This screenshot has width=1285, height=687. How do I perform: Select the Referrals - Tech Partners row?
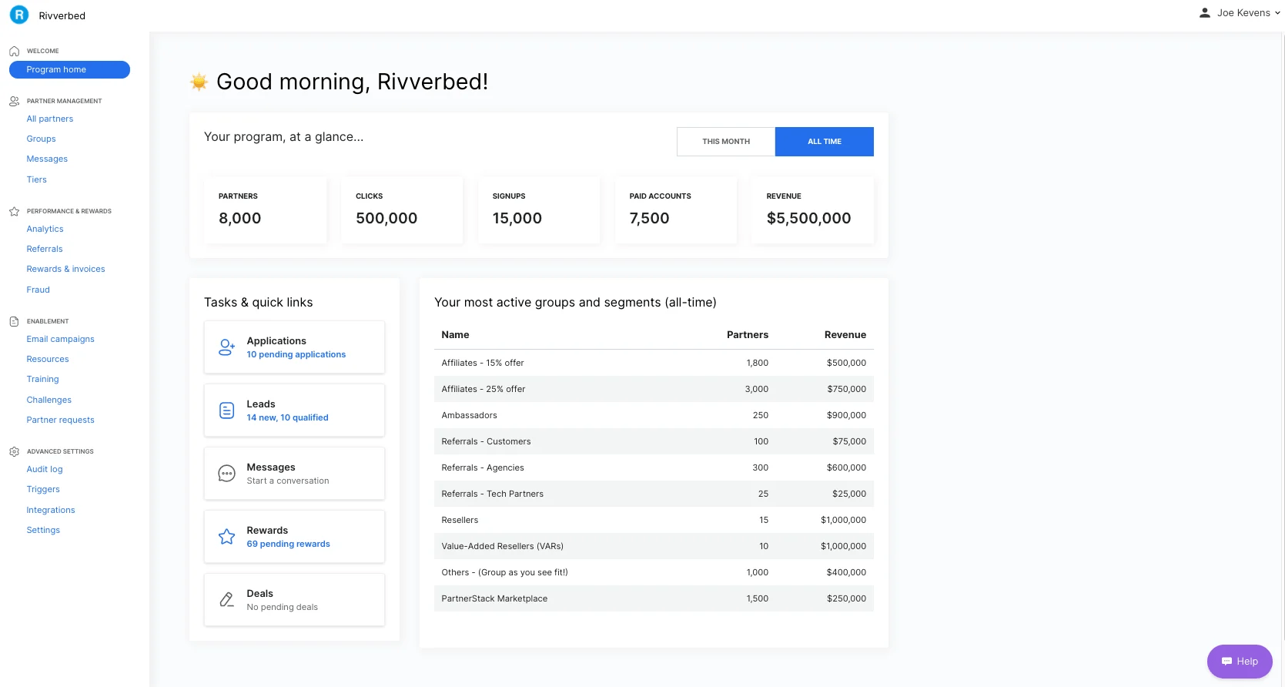point(654,494)
